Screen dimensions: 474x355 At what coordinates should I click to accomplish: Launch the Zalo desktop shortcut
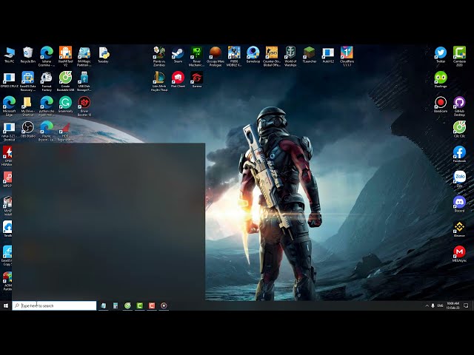[459, 179]
